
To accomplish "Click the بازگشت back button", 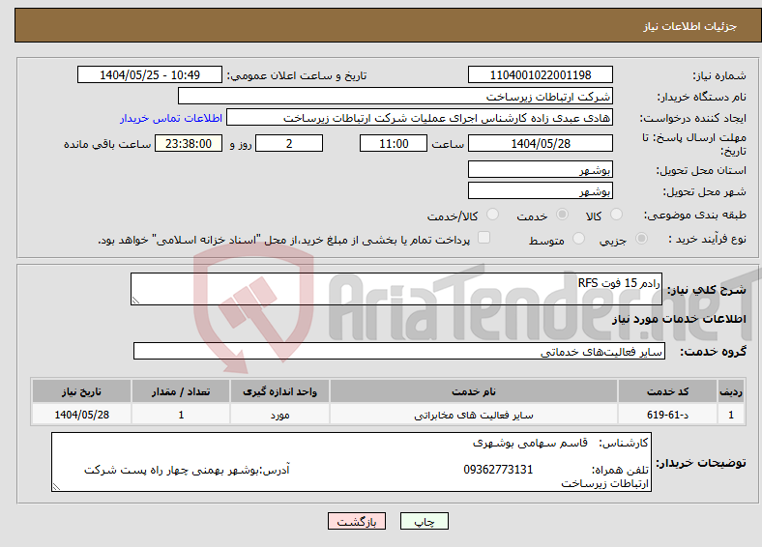I will pos(357,521).
